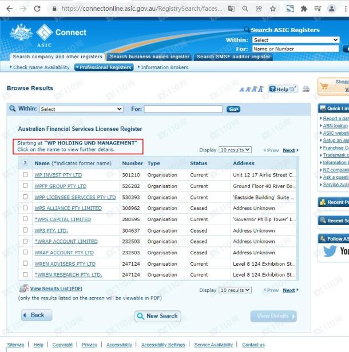Tick the checkbox for *WRAP ACCOUNT LIMITED
Image resolution: width=349 pixels, height=352 pixels.
(25, 241)
